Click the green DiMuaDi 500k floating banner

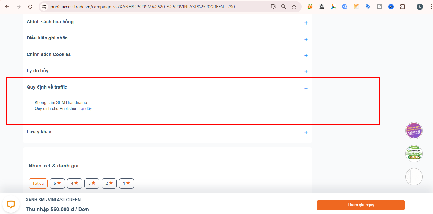click(x=414, y=154)
